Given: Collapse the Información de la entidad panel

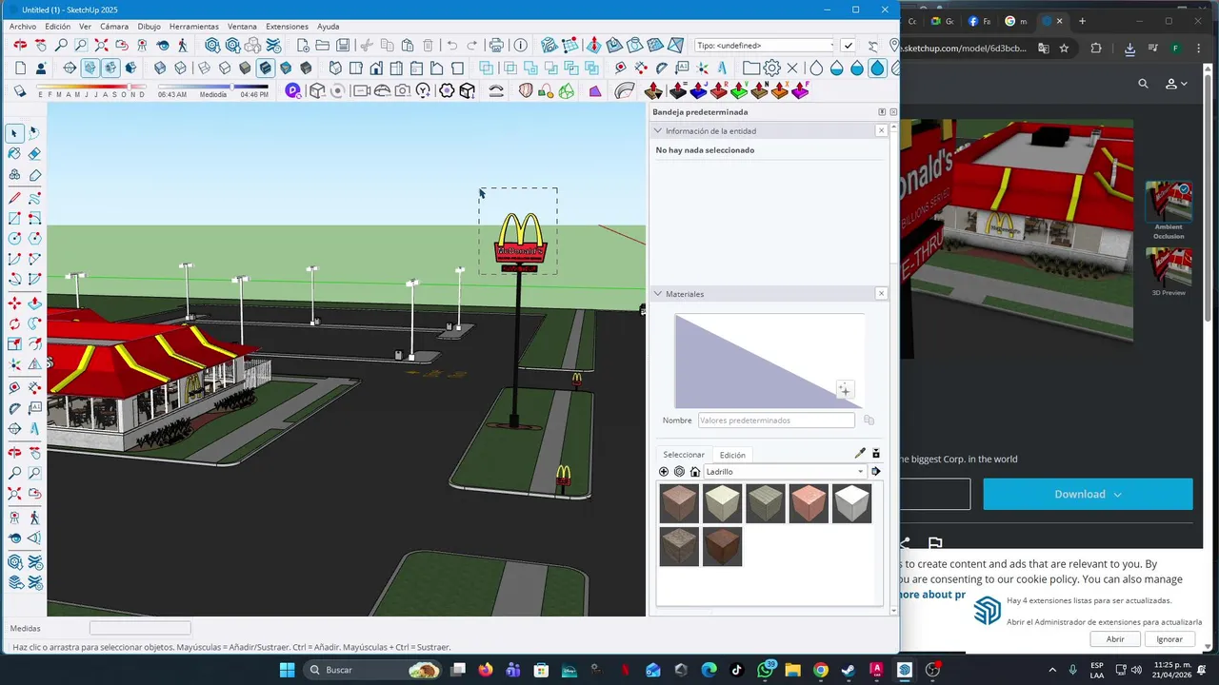Looking at the screenshot, I should [657, 131].
